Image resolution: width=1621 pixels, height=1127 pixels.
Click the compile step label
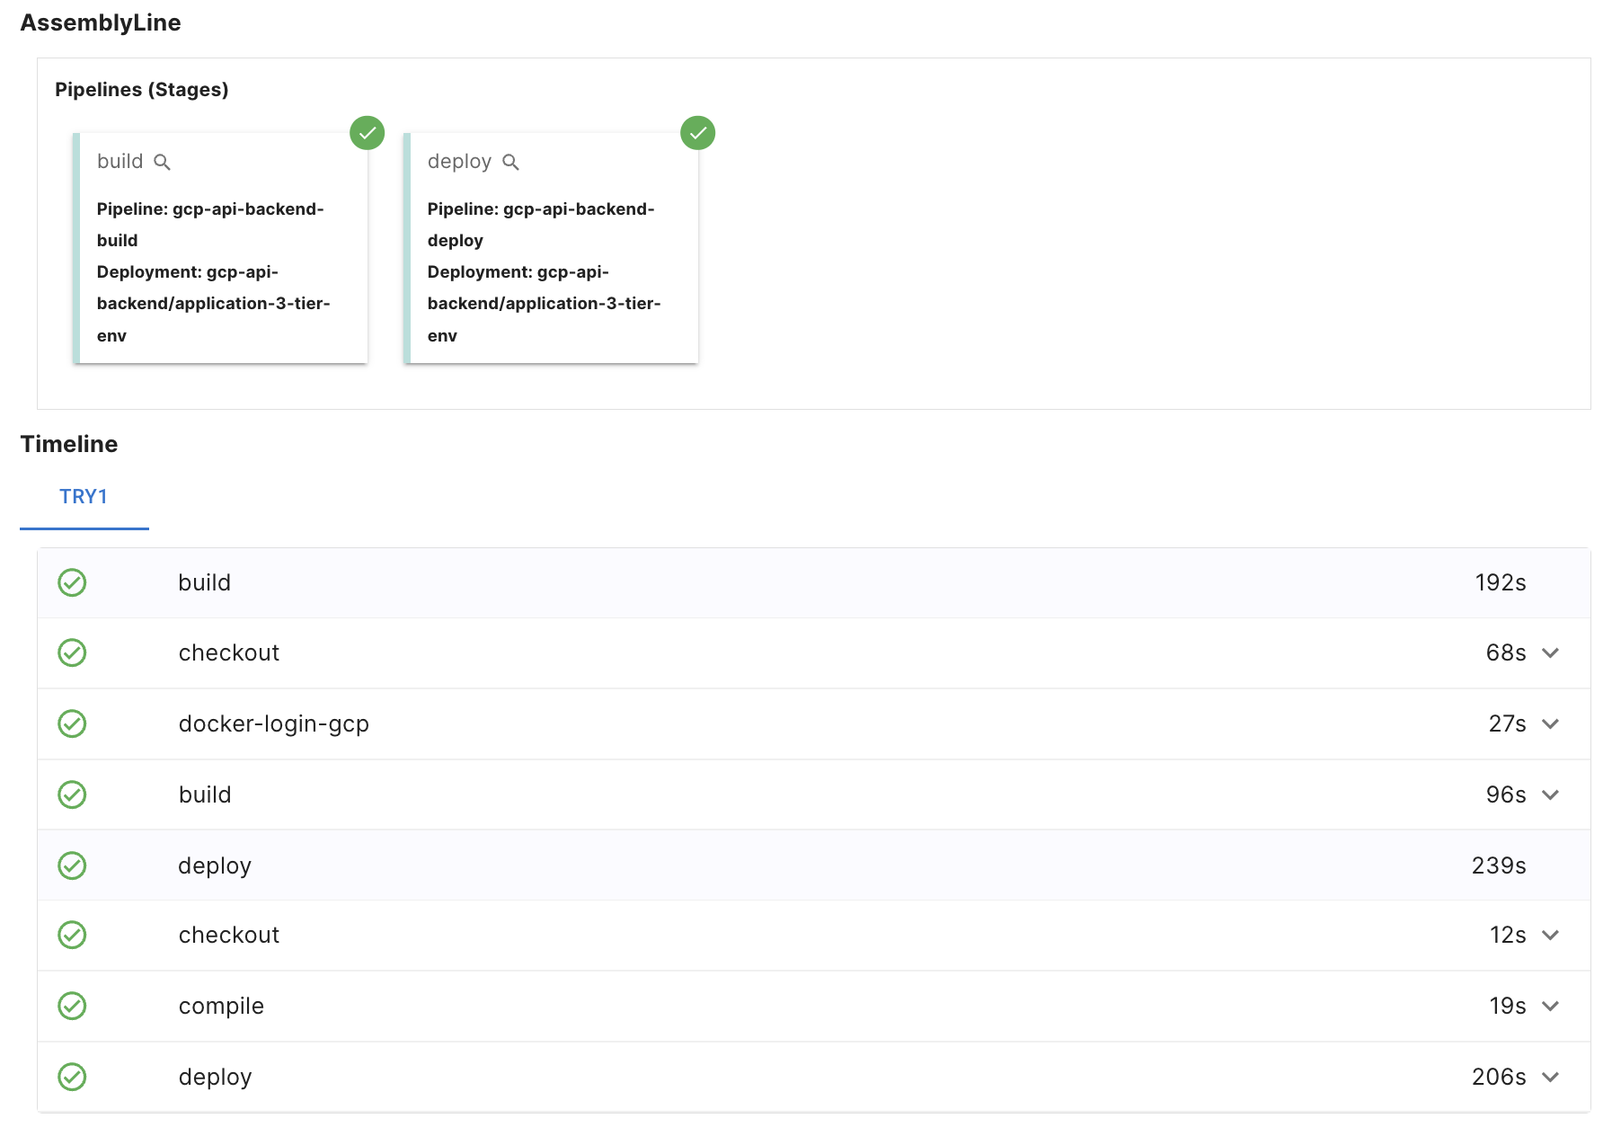tap(221, 1006)
